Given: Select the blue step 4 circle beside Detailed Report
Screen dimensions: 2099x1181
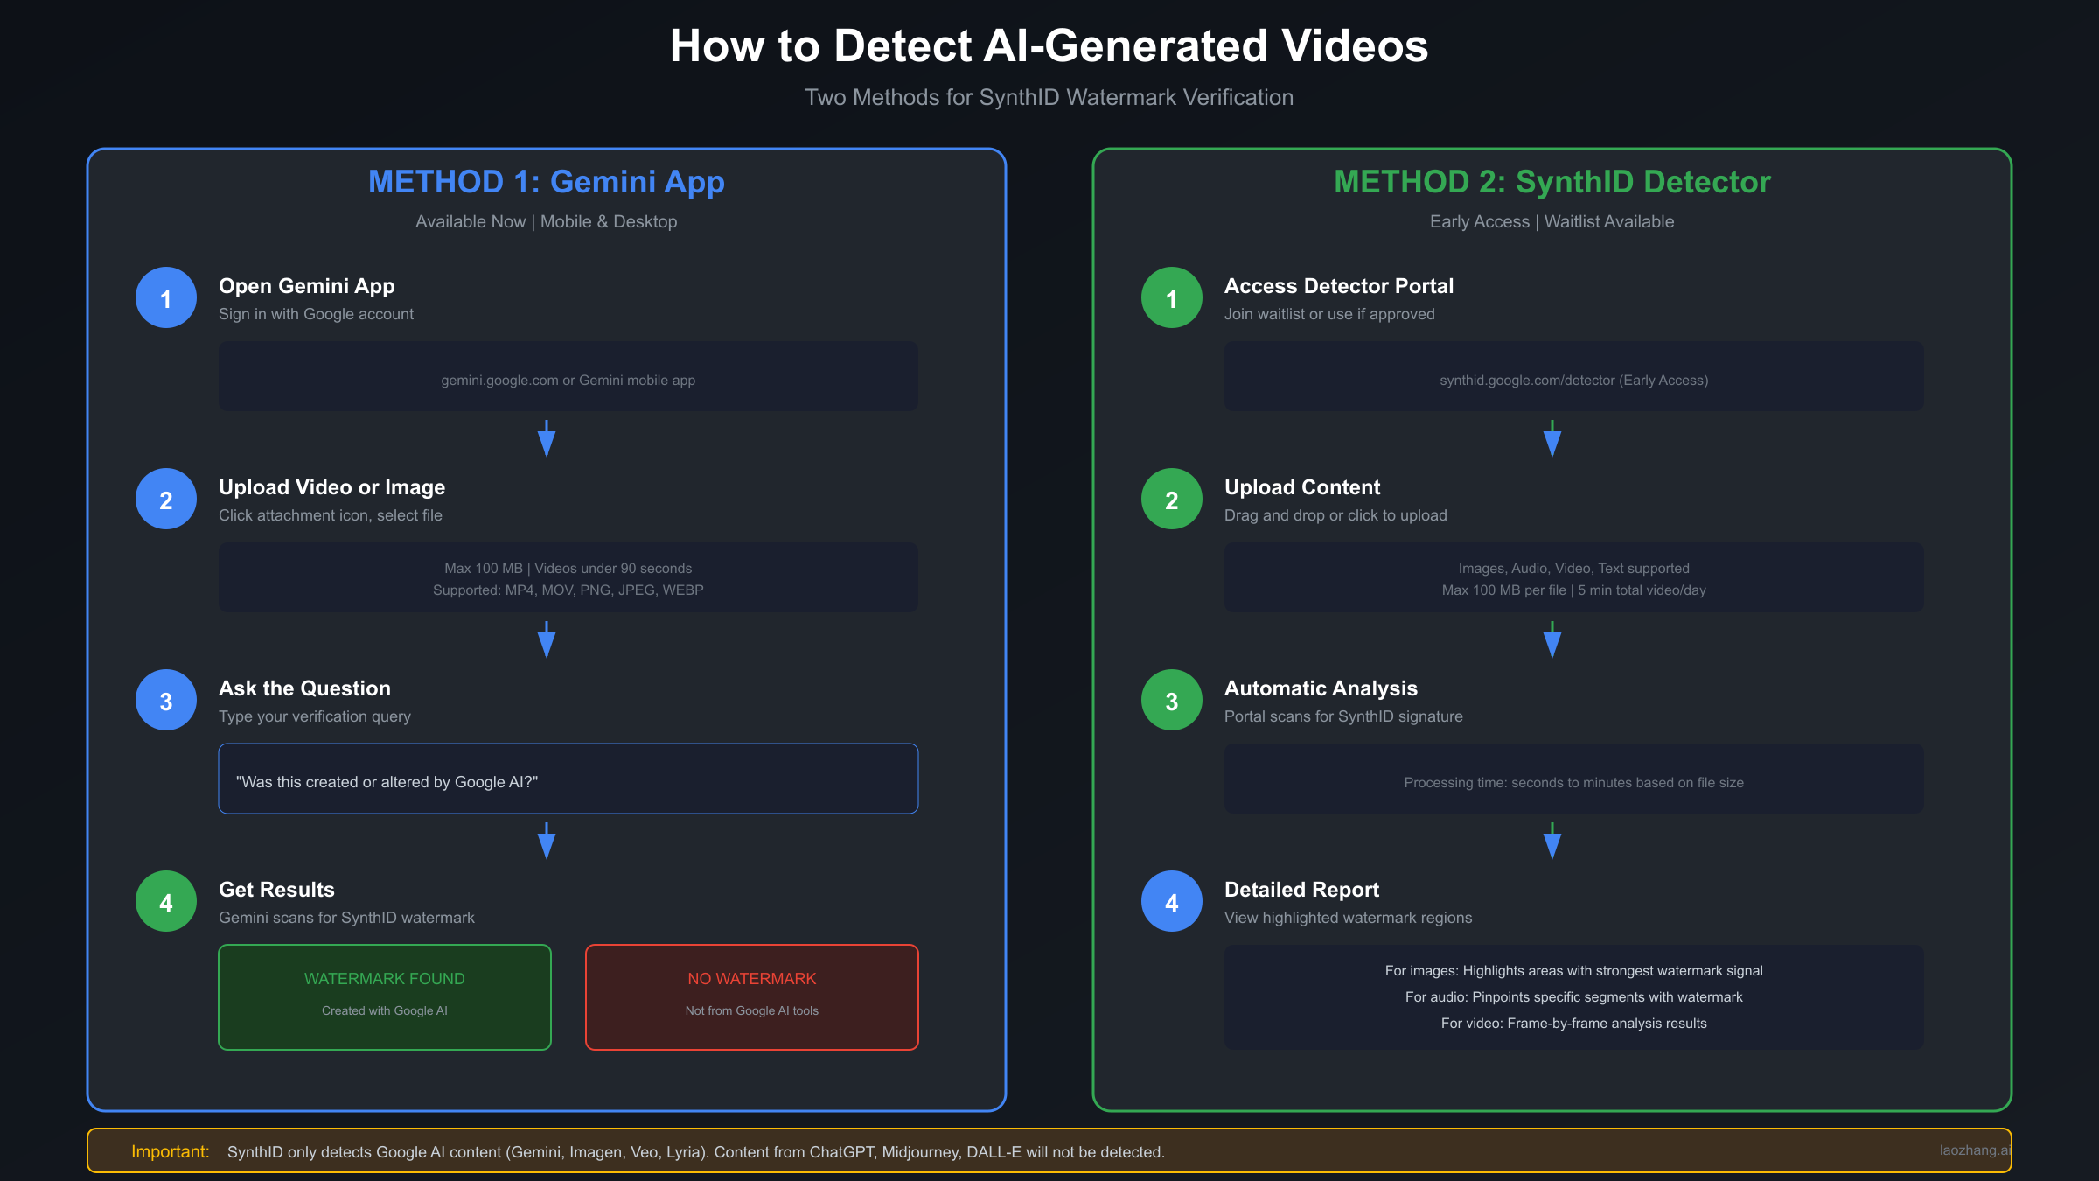Looking at the screenshot, I should click(1170, 901).
